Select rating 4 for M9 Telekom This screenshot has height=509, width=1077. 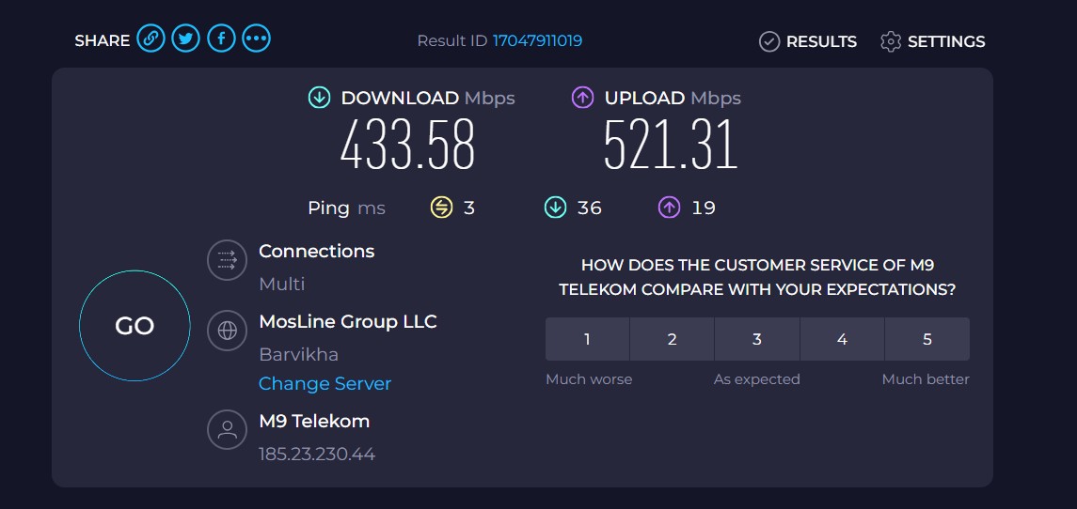[x=842, y=339]
